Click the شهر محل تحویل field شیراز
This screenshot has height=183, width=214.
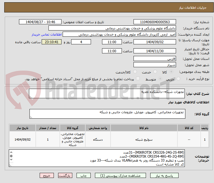[155, 65]
